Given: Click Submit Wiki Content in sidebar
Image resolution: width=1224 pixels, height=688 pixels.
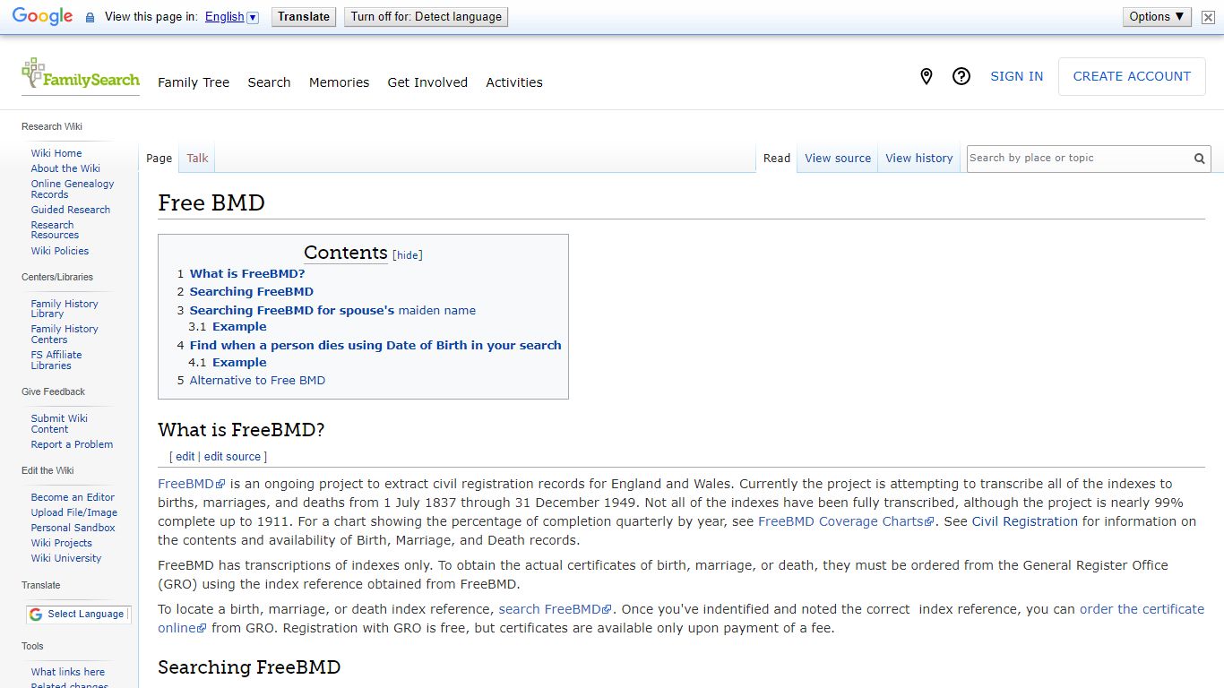Looking at the screenshot, I should (x=59, y=424).
